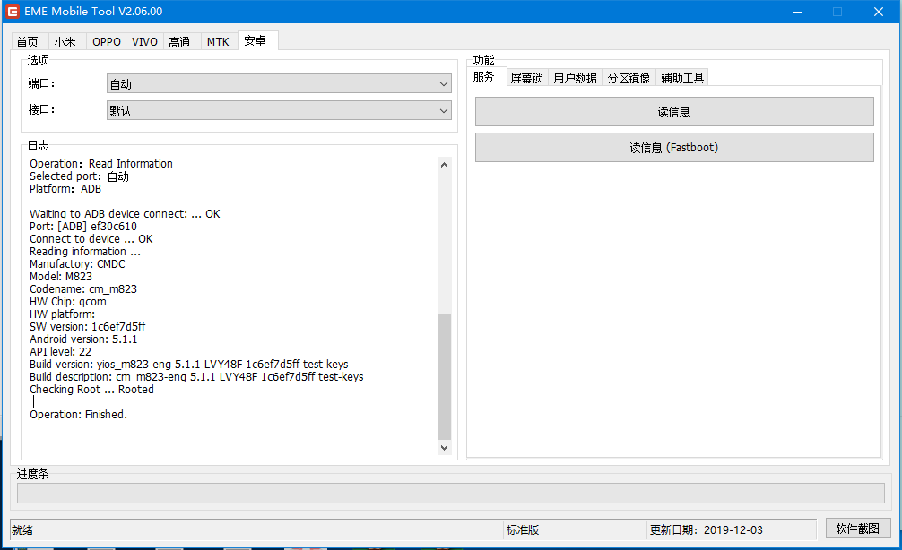Click the 'Checking Root ... Rooted' log line
The height and width of the screenshot is (550, 902).
pyautogui.click(x=92, y=390)
